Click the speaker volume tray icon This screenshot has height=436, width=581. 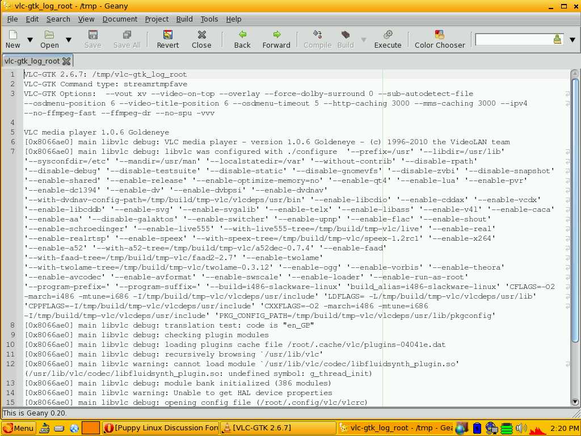click(521, 428)
